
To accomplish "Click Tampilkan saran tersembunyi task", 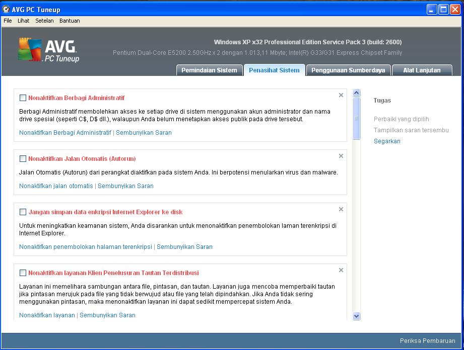I will coord(411,130).
